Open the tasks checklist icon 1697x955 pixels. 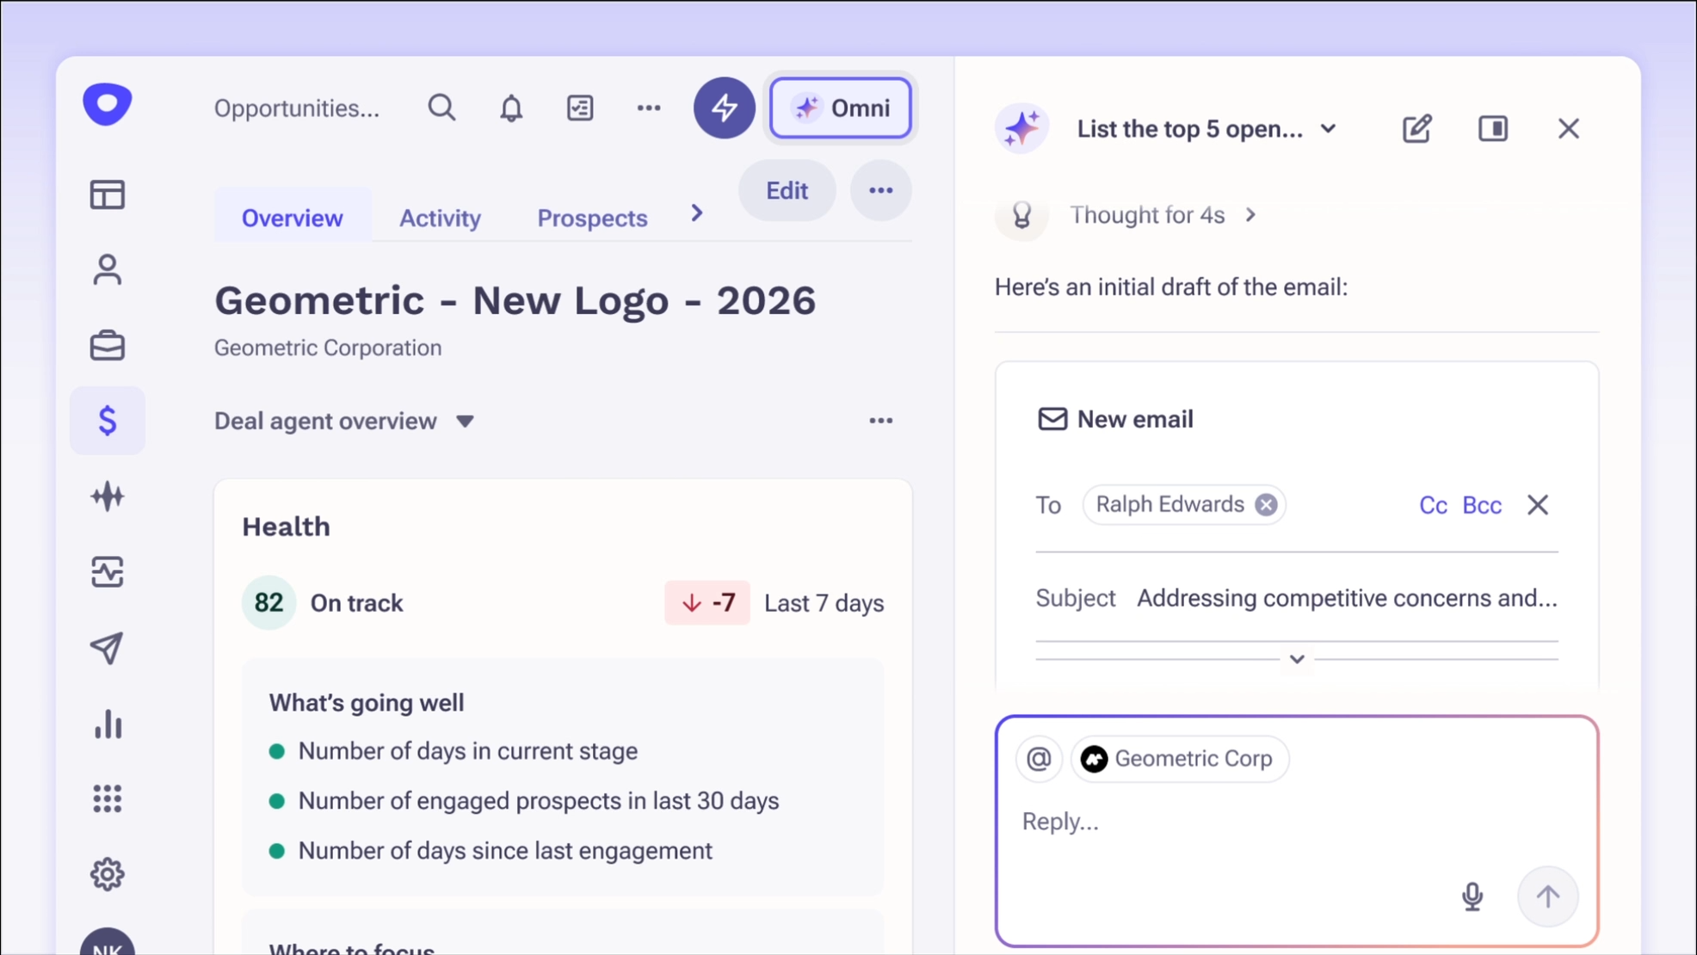(580, 108)
